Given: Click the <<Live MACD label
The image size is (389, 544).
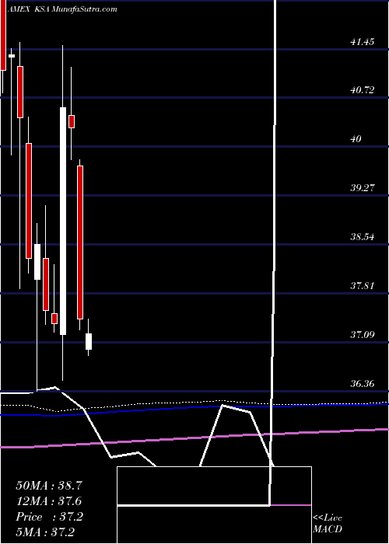Looking at the screenshot, I should tap(328, 524).
